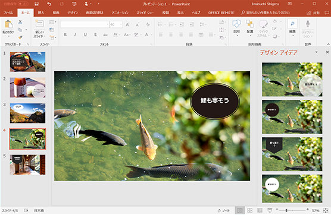Click the 日本語 language indicator
The image size is (331, 215).
point(39,210)
